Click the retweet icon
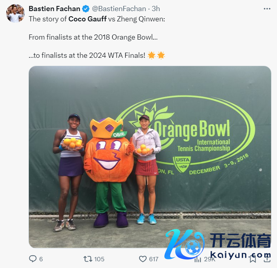 point(88,259)
